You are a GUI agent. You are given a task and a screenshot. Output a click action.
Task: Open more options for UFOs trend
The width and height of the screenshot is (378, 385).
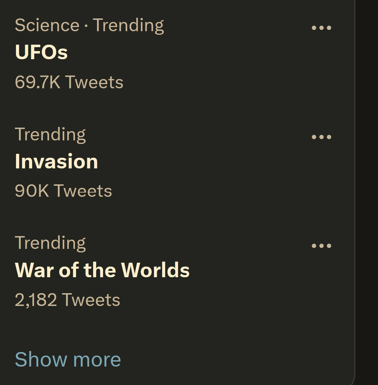click(321, 28)
